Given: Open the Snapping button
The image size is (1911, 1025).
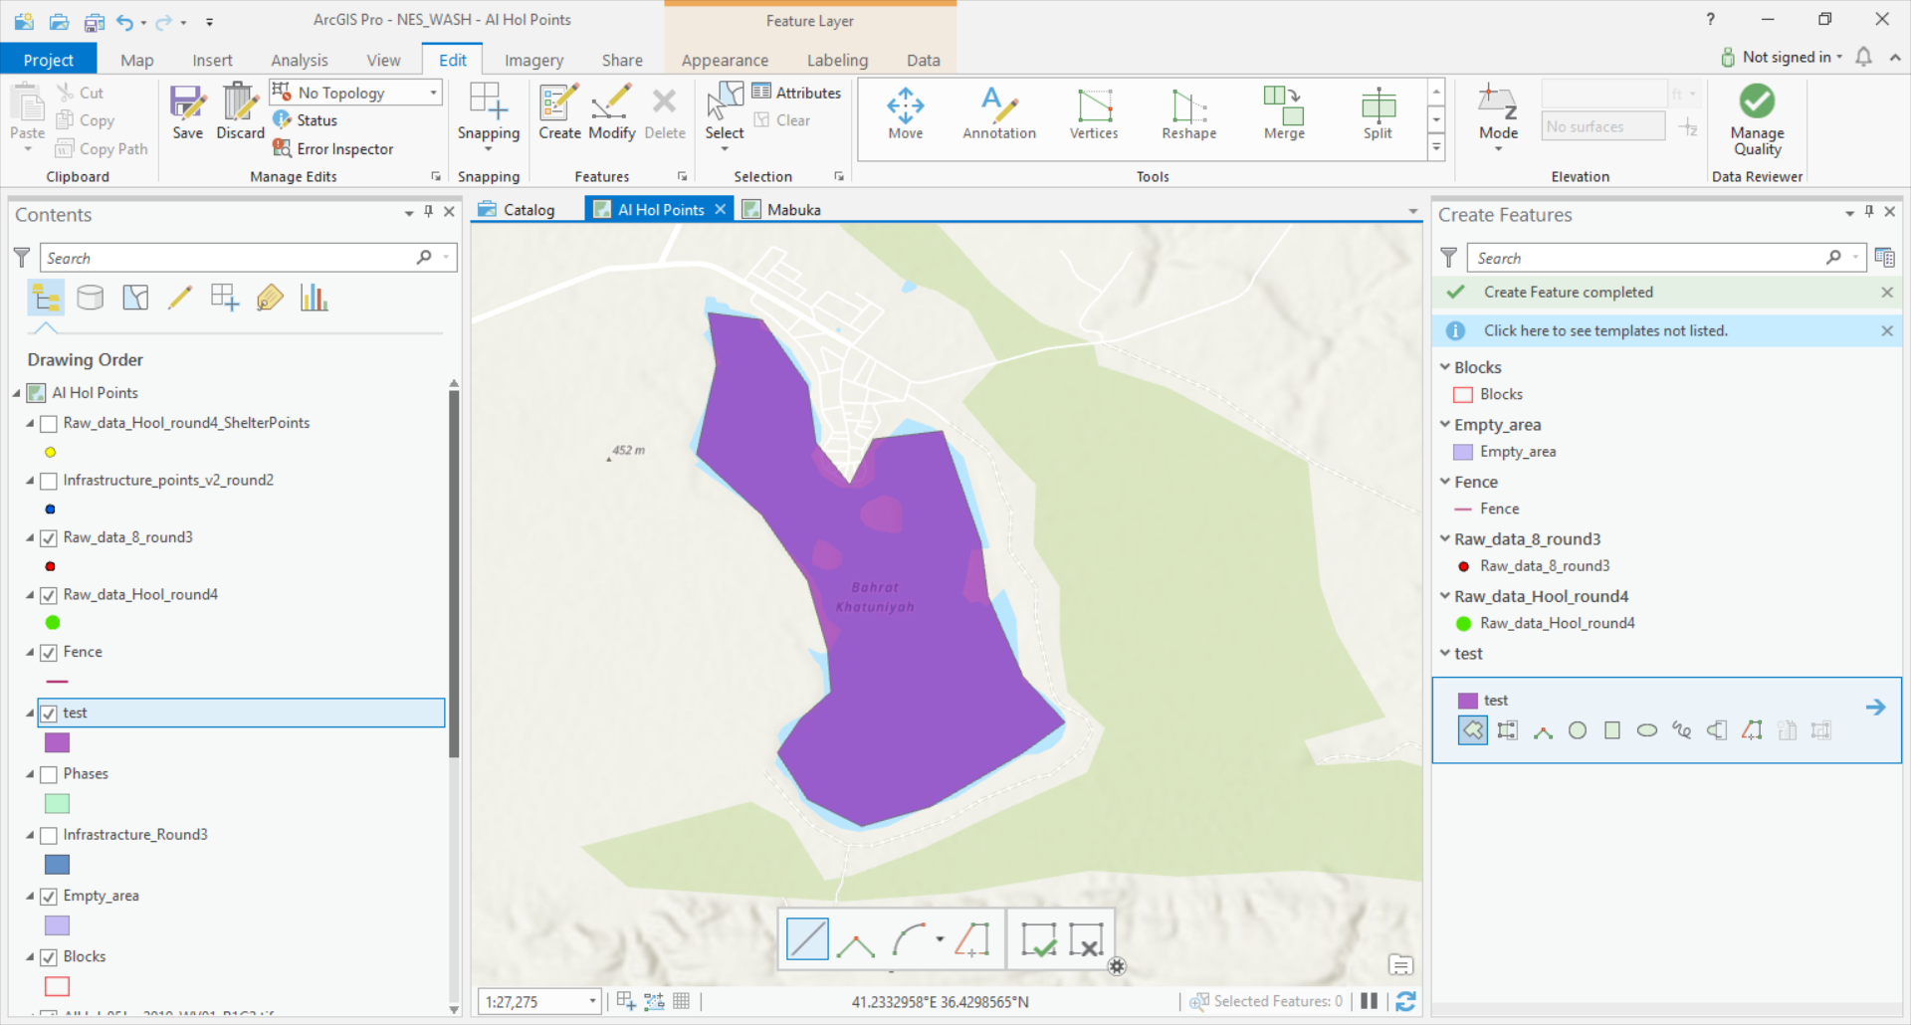Looking at the screenshot, I should tap(489, 114).
